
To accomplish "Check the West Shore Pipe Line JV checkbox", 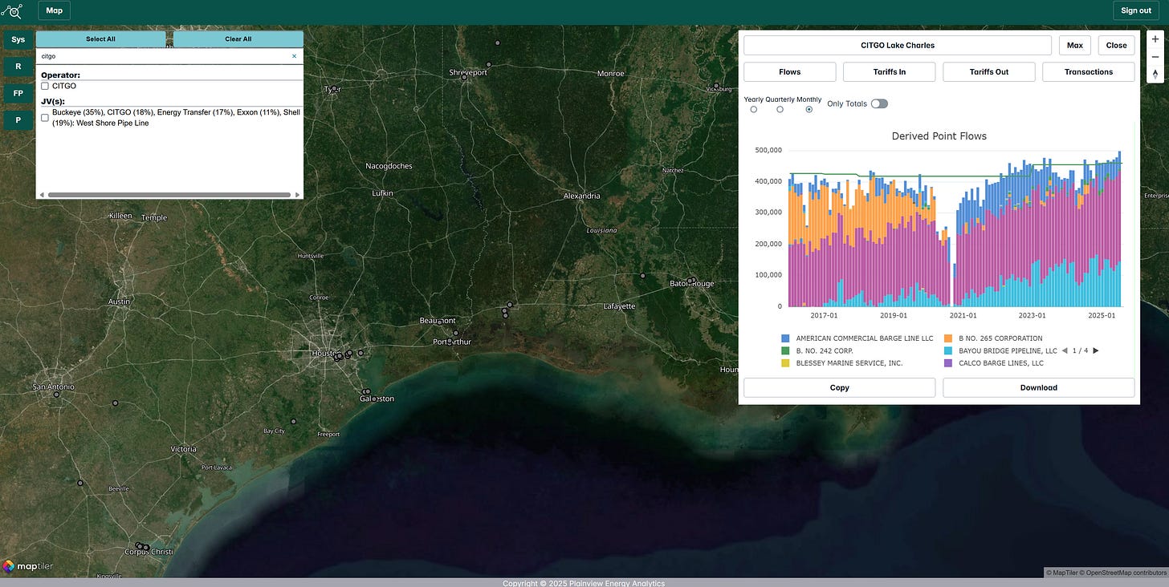I will (45, 118).
